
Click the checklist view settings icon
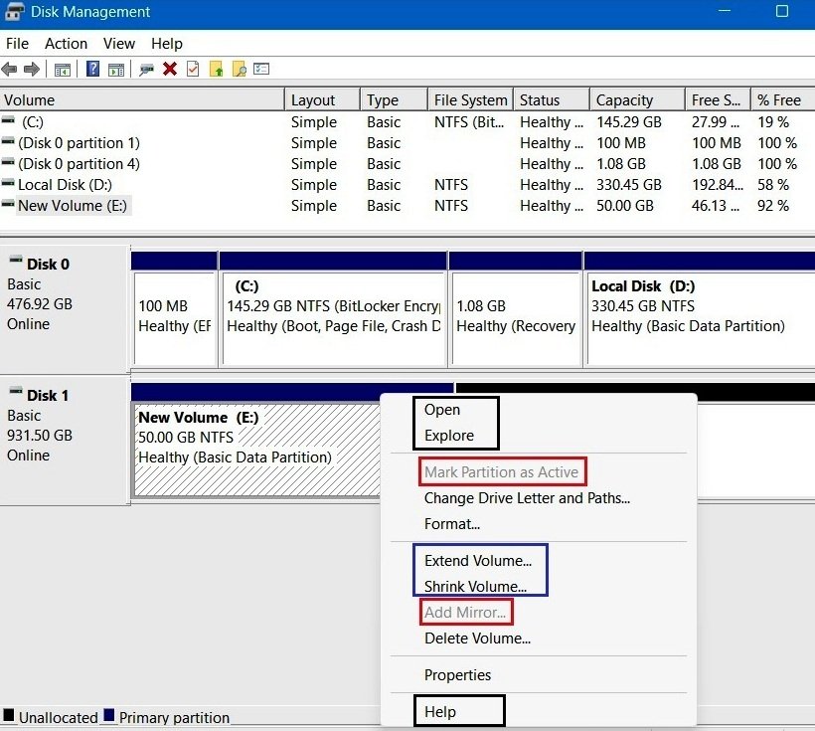click(261, 69)
